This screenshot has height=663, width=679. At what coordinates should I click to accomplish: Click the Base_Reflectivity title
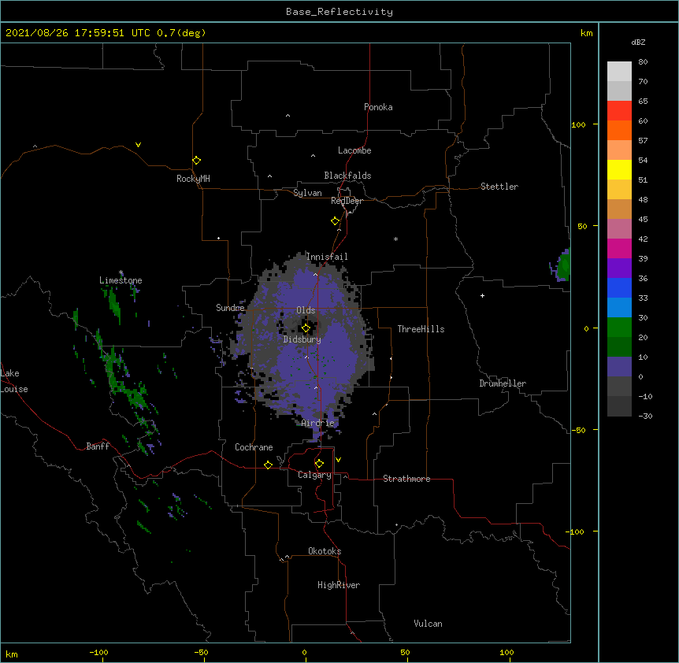point(339,12)
